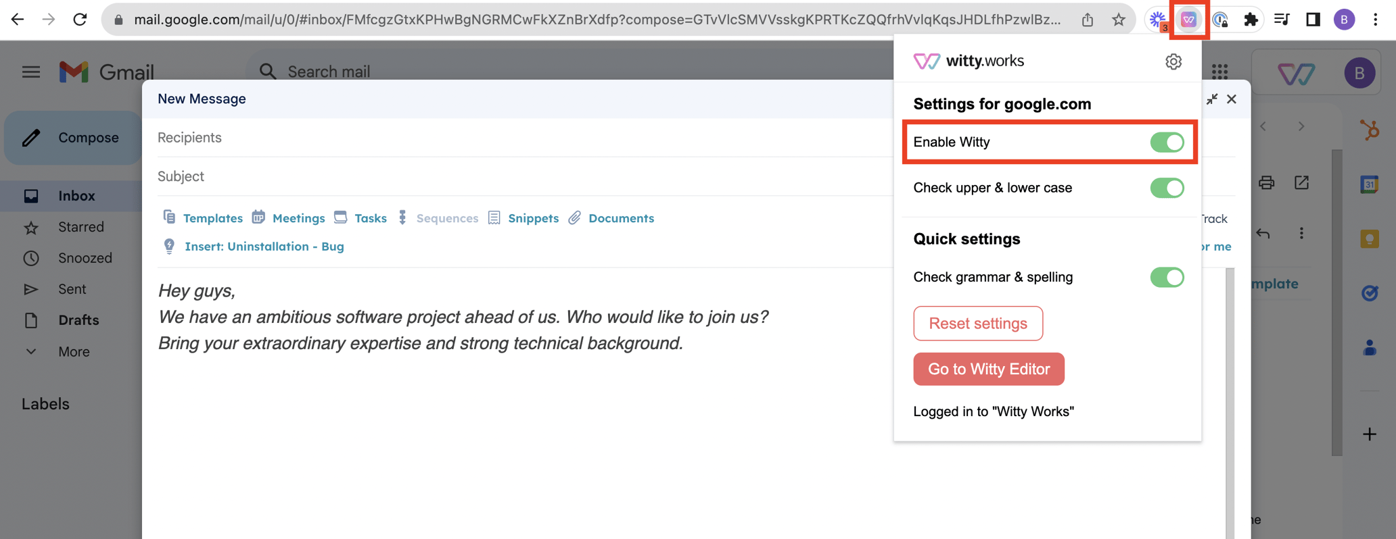Click the Witty extension icon in toolbar
The image size is (1396, 539).
click(1188, 20)
